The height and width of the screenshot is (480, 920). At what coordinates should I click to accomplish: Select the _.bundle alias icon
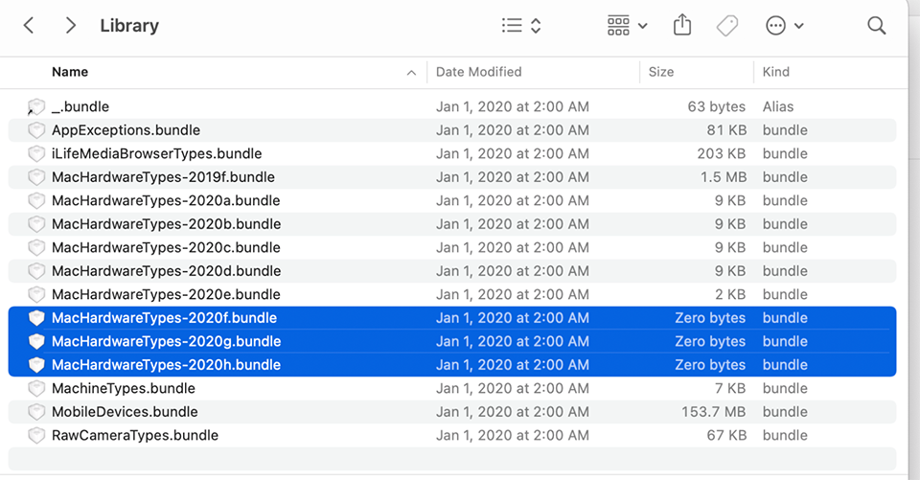[36, 106]
